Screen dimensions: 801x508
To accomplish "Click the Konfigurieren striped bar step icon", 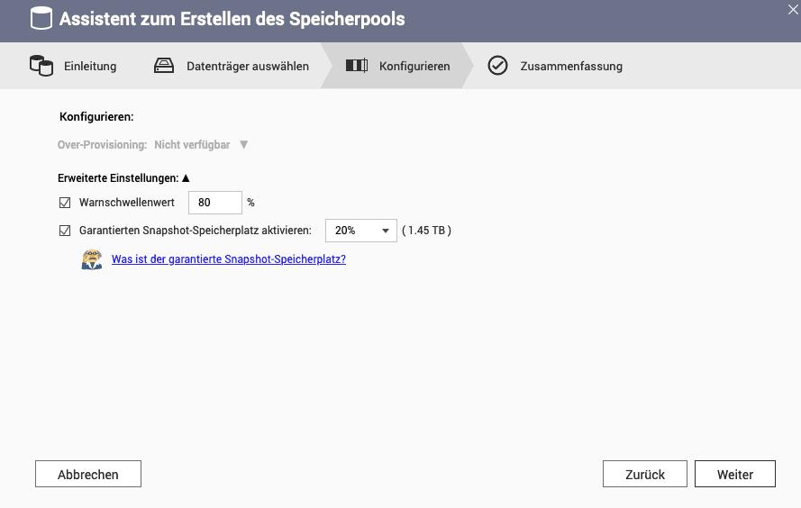I will [357, 66].
